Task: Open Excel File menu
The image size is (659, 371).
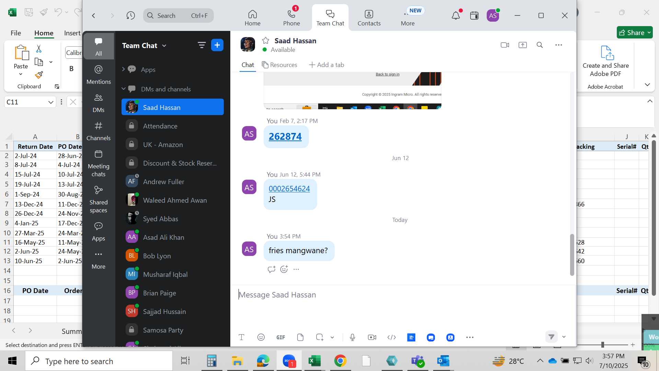Action: [x=16, y=33]
